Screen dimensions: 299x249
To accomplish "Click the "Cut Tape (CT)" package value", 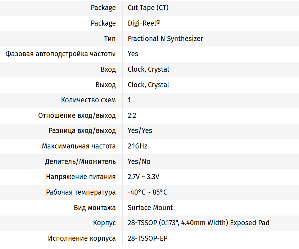I will click(148, 8).
